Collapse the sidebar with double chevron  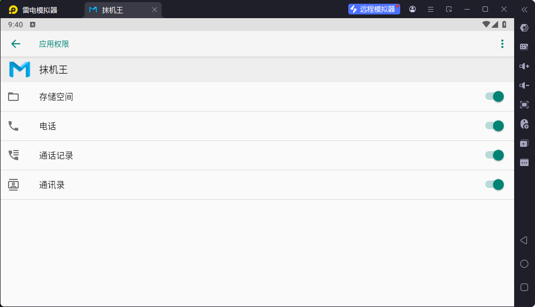click(x=524, y=10)
